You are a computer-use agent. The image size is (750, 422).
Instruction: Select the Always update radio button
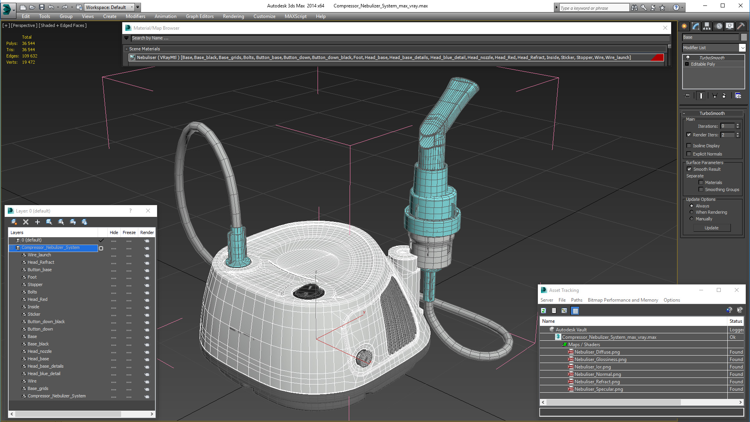tap(692, 206)
